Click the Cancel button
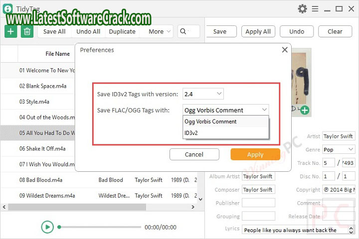Screen dimensions: 359x239 tap(194, 154)
